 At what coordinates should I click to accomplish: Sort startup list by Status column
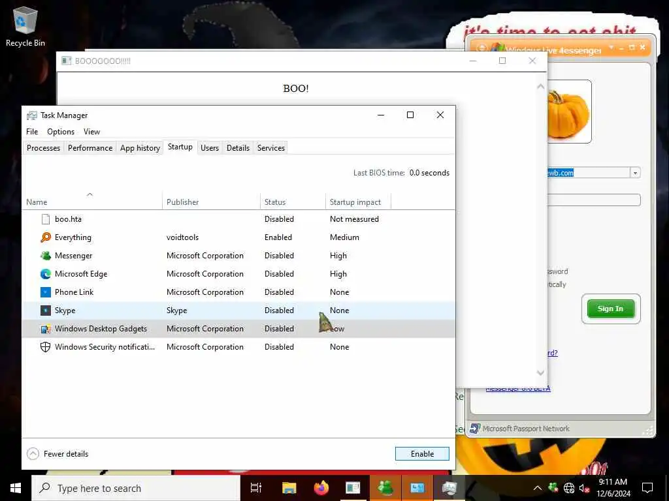tap(293, 202)
